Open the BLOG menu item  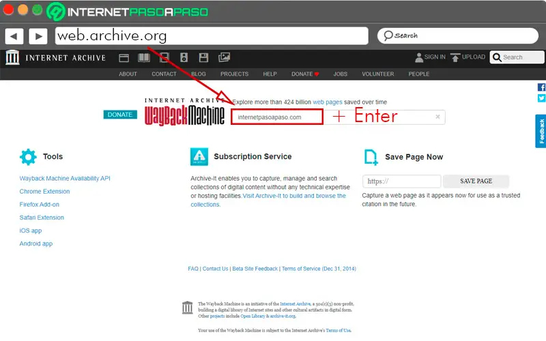[199, 74]
